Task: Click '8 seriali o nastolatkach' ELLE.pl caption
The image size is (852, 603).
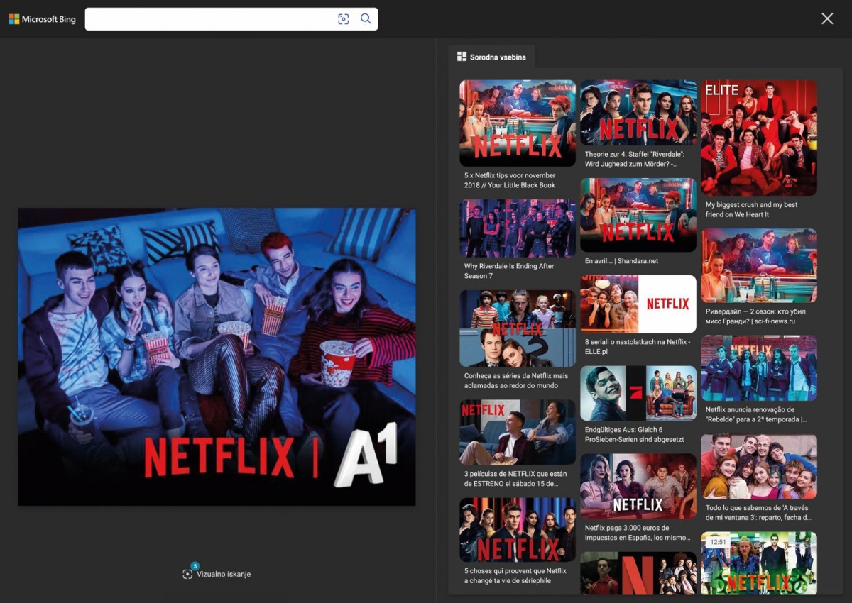Action: pyautogui.click(x=637, y=347)
